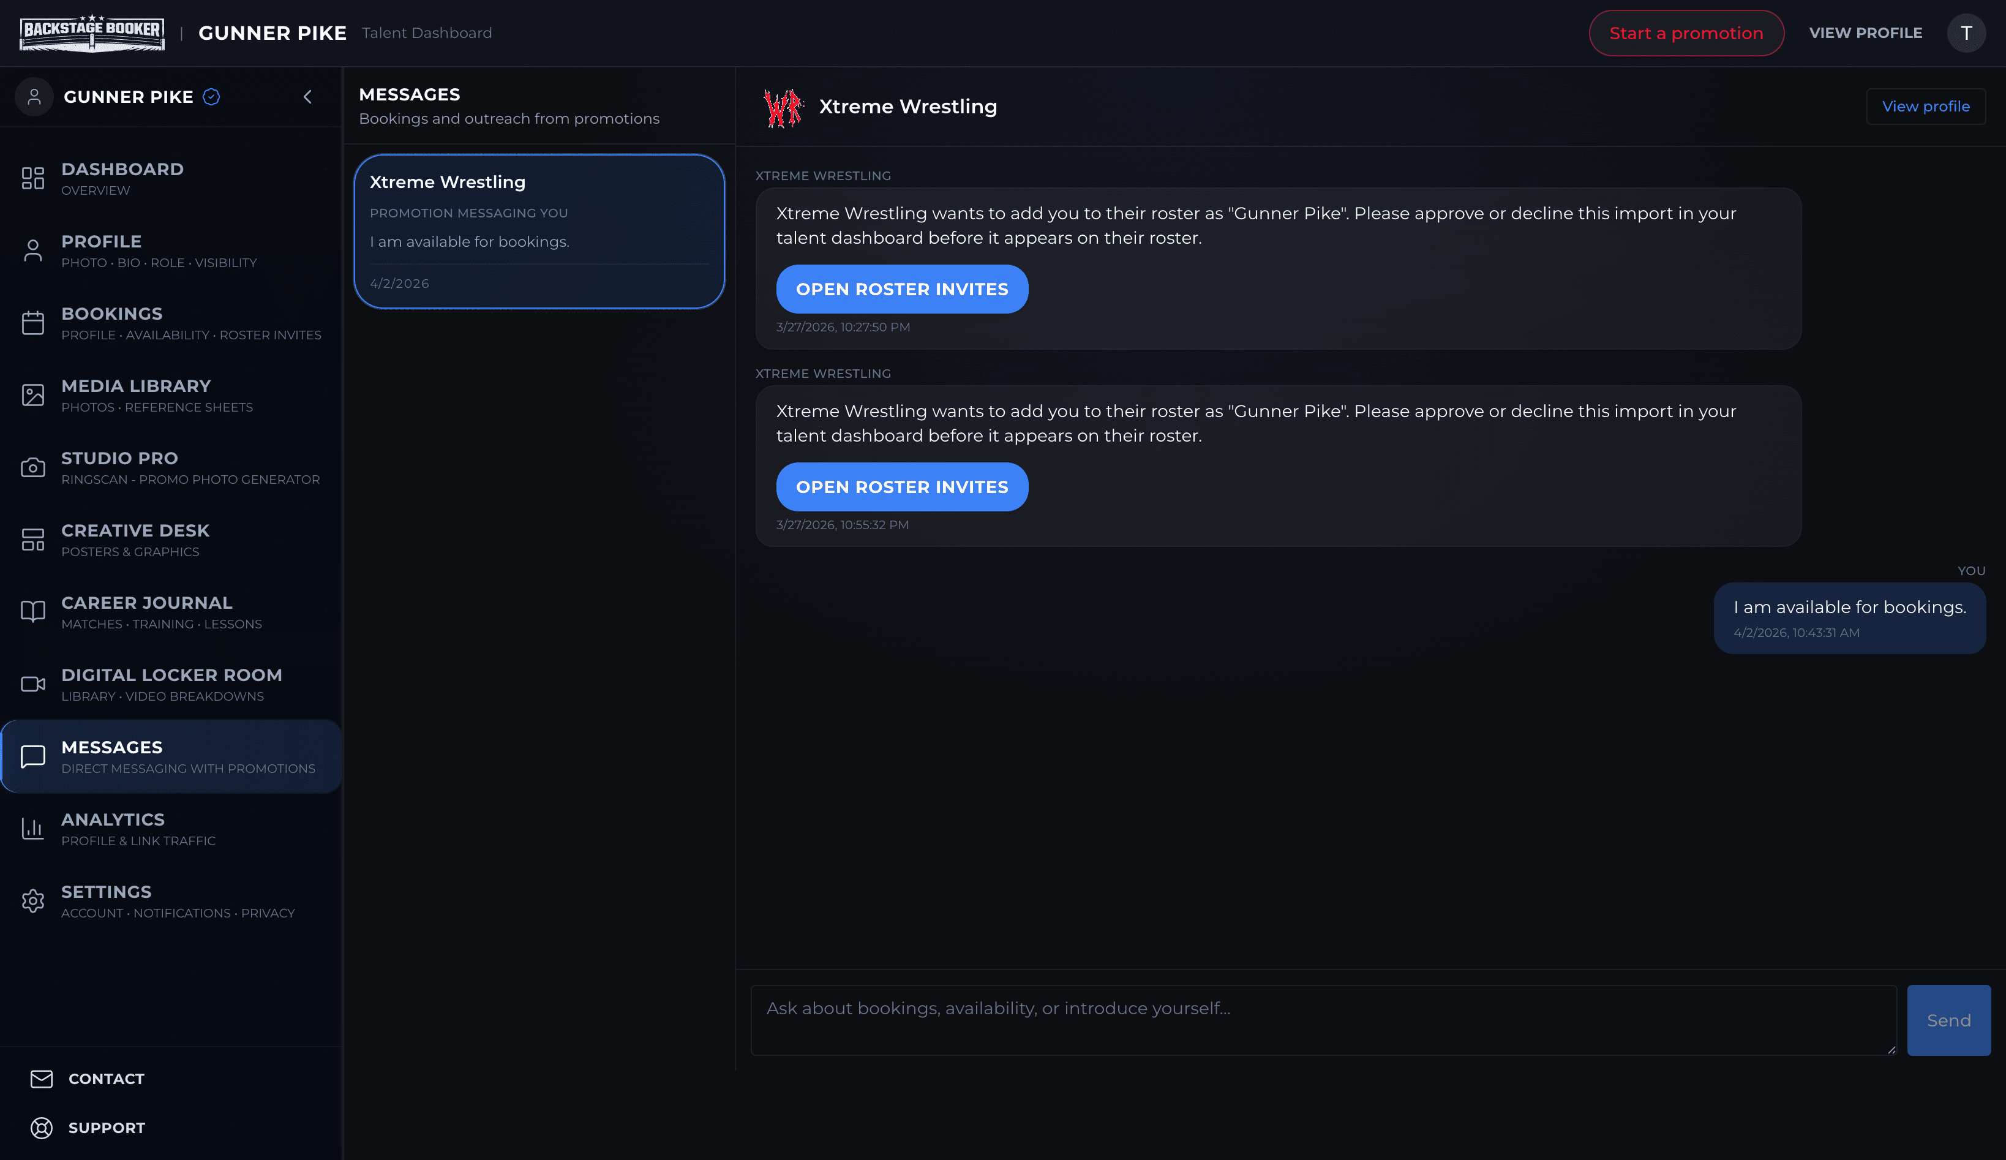
Task: Click the Career Journal book icon
Action: tap(32, 611)
